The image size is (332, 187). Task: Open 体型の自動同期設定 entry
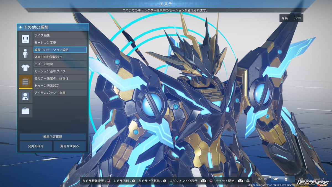60,57
